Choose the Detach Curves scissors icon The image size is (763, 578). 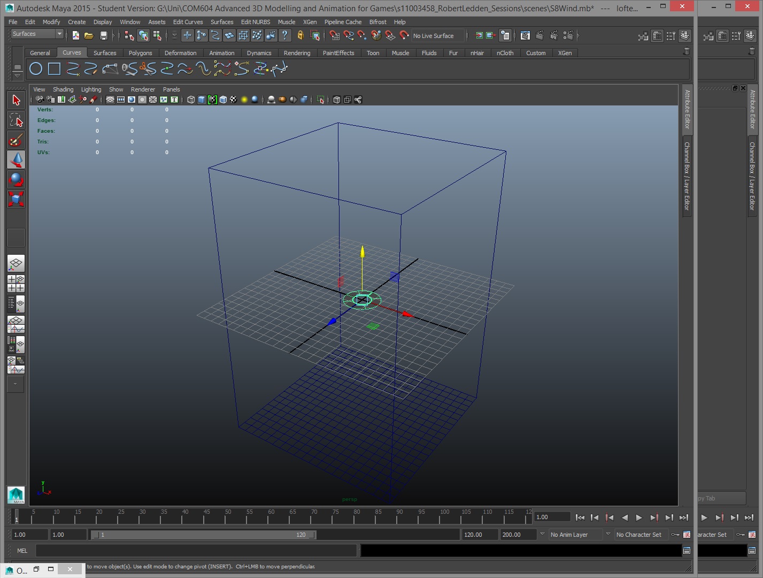pos(148,69)
